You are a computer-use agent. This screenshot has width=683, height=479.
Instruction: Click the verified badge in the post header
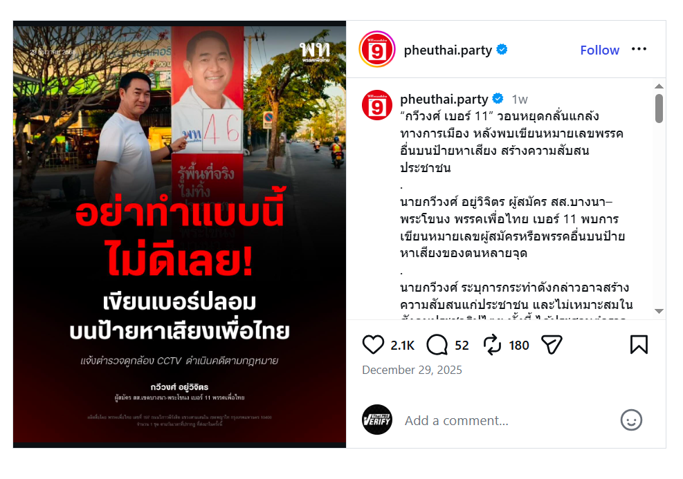click(x=502, y=50)
